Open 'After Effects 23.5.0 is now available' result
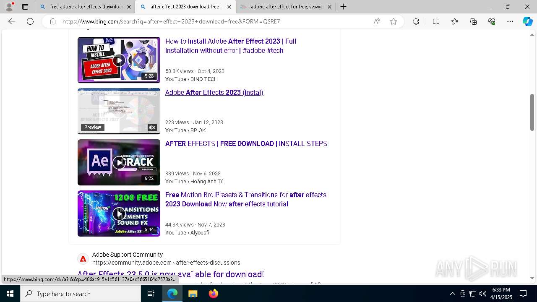 tap(171, 274)
